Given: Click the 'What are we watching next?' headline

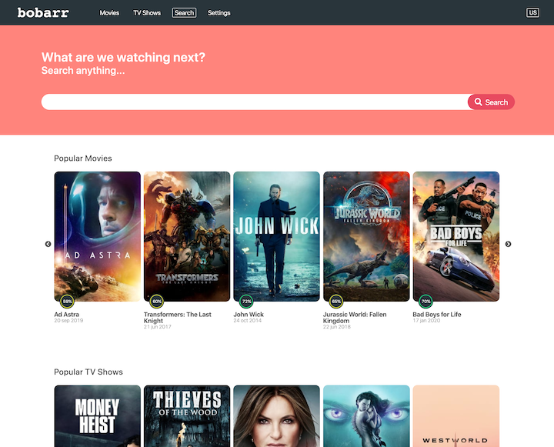Looking at the screenshot, I should pyautogui.click(x=123, y=57).
